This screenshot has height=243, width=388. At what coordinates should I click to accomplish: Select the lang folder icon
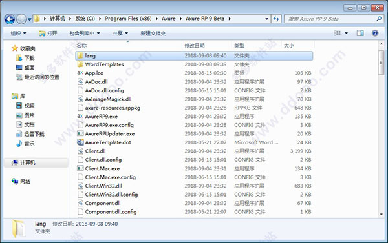click(x=80, y=55)
